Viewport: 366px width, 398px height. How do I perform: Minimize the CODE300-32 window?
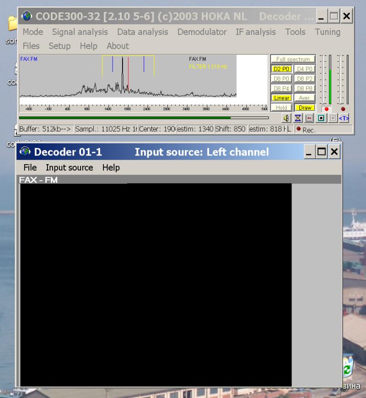point(321,16)
